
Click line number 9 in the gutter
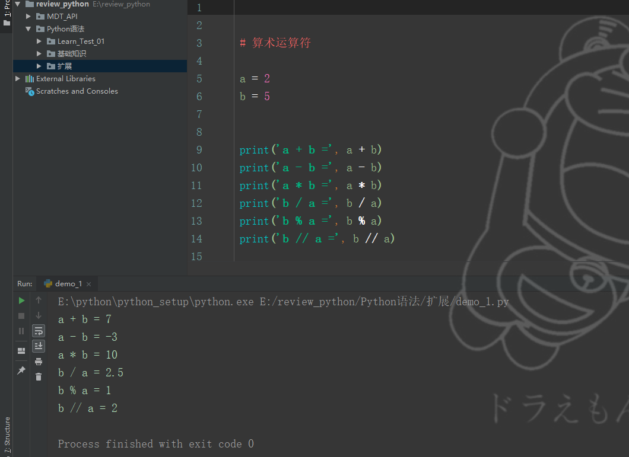[x=199, y=150]
